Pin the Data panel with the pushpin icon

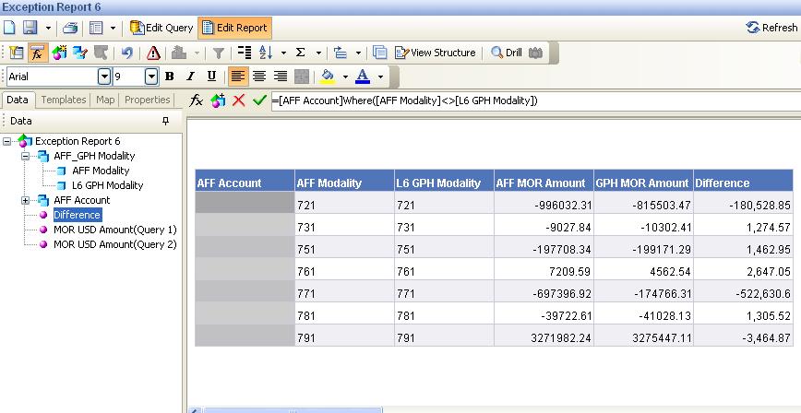point(165,121)
